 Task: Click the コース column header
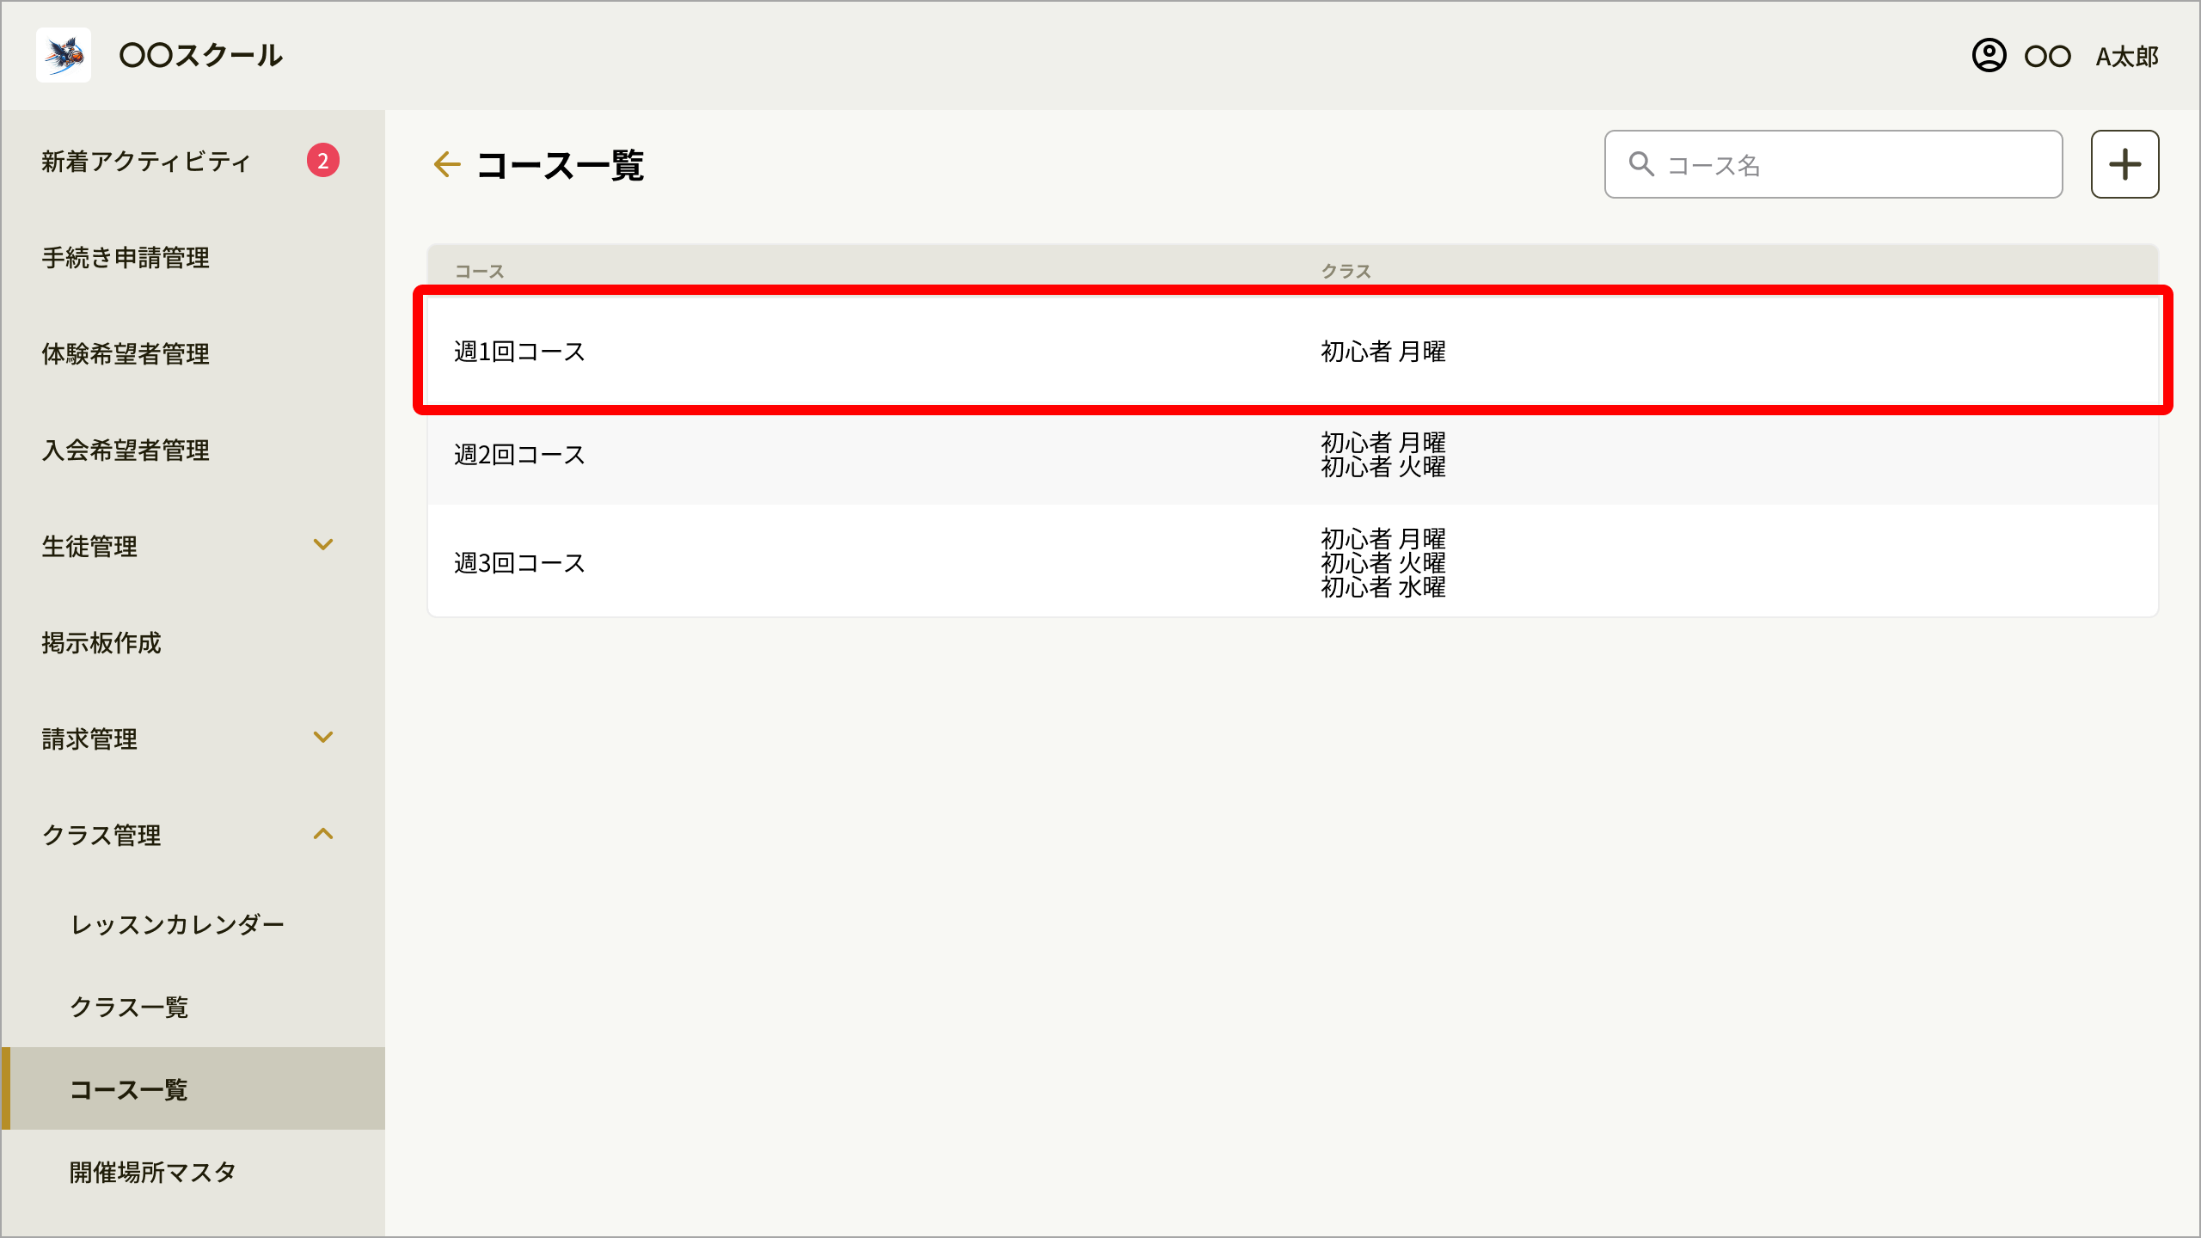480,272
